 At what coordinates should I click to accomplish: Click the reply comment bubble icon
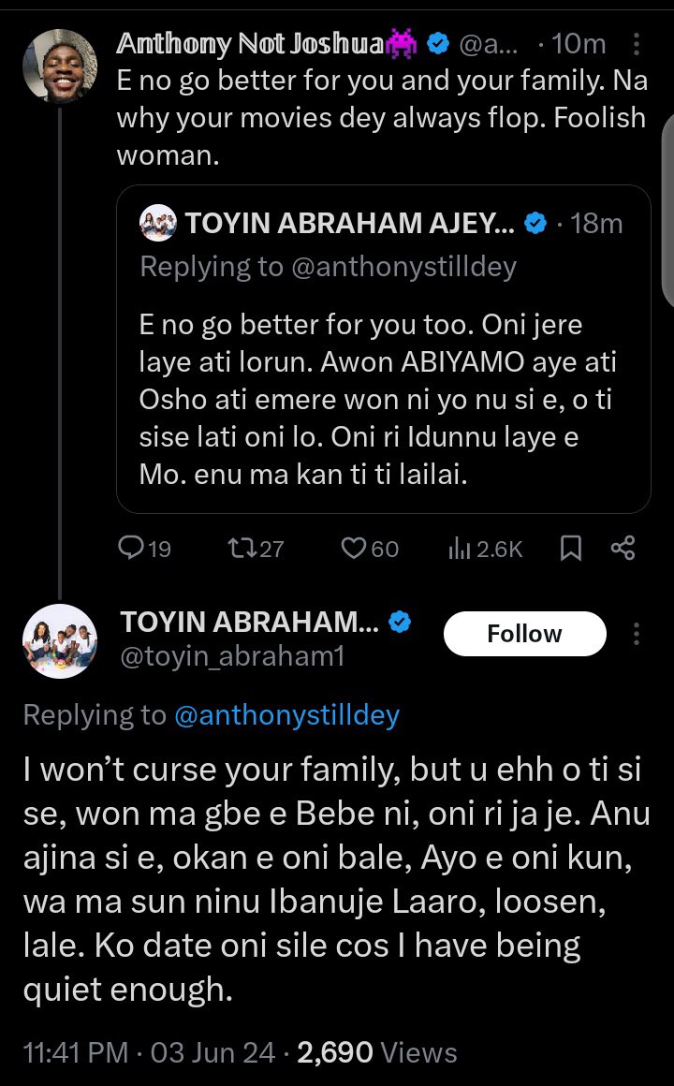130,549
